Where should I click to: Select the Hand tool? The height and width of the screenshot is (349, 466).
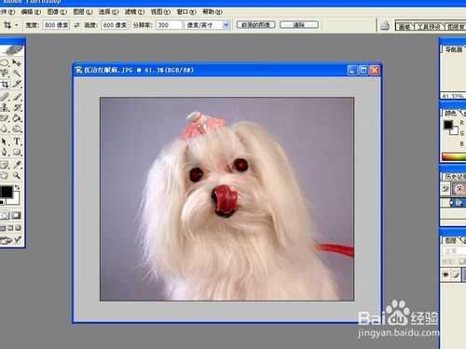coord(5,175)
